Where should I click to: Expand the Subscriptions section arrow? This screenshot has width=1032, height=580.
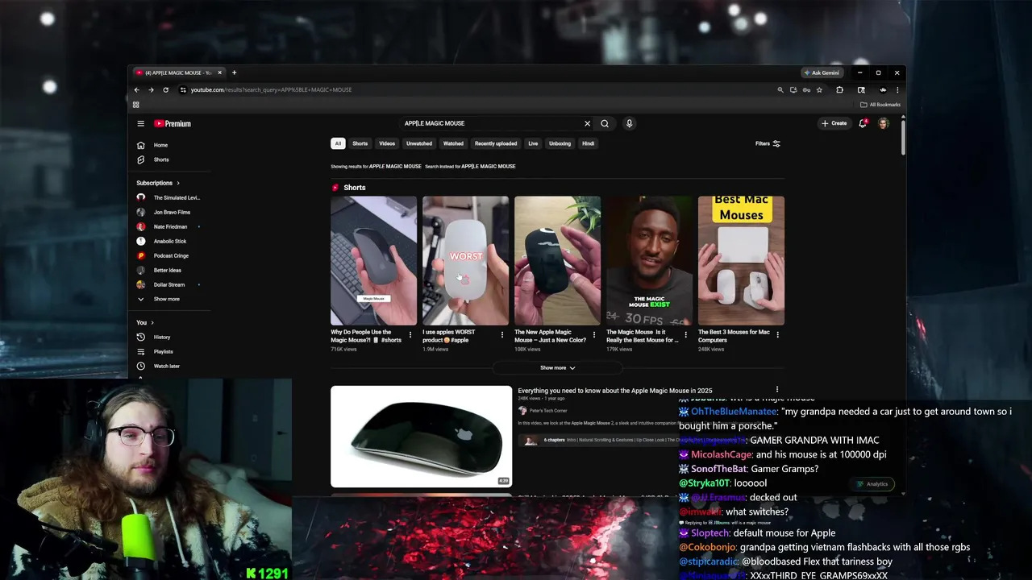tap(178, 183)
